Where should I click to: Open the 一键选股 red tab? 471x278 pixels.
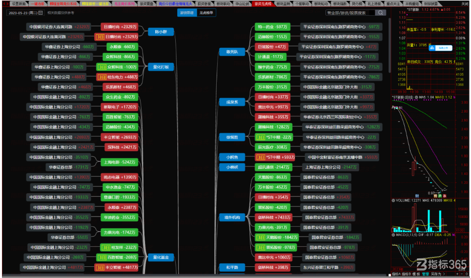[38, 4]
